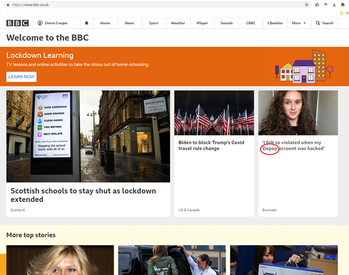The width and height of the screenshot is (349, 275).
Task: Open Biden to block Trump's Covid headline
Action: point(211,145)
